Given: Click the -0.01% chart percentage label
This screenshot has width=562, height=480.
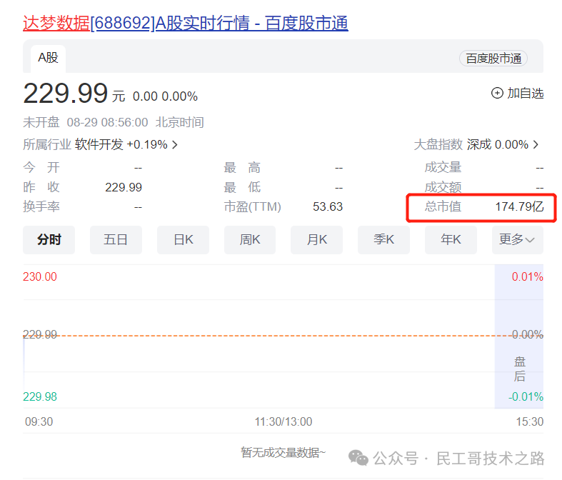Looking at the screenshot, I should click(x=526, y=397).
